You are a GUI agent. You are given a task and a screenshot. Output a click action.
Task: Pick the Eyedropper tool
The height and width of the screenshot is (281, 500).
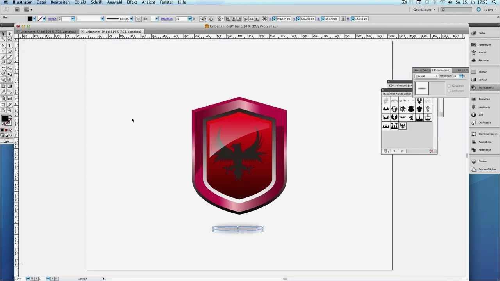pyautogui.click(x=4, y=92)
